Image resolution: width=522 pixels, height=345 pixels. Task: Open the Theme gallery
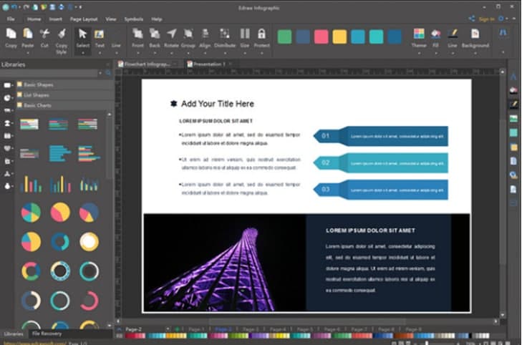click(x=419, y=34)
